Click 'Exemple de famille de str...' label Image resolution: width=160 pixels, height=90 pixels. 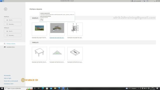click(x=57, y=62)
